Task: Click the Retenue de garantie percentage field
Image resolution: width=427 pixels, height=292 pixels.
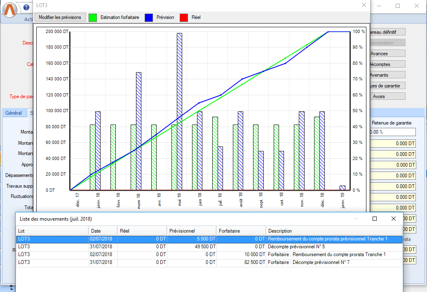Action: click(x=392, y=132)
